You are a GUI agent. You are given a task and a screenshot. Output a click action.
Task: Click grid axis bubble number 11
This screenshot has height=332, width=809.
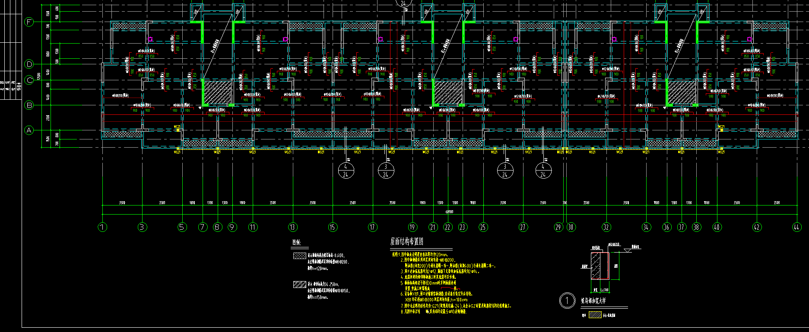253,227
